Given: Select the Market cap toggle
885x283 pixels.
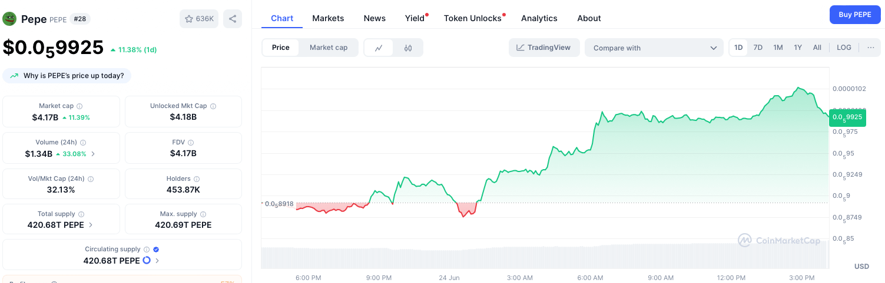Looking at the screenshot, I should click(x=329, y=48).
